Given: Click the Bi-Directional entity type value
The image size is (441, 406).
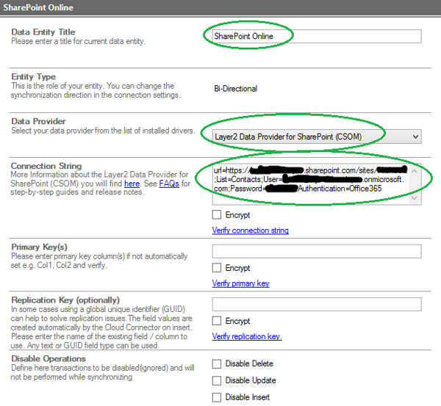Looking at the screenshot, I should (x=234, y=89).
